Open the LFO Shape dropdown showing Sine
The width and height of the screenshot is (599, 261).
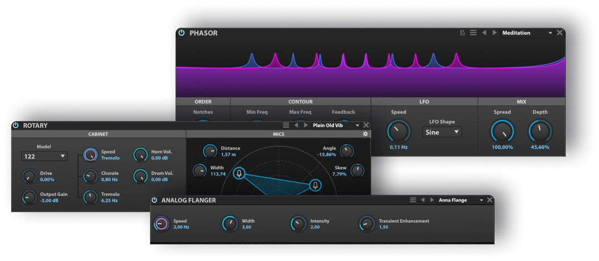click(x=442, y=132)
